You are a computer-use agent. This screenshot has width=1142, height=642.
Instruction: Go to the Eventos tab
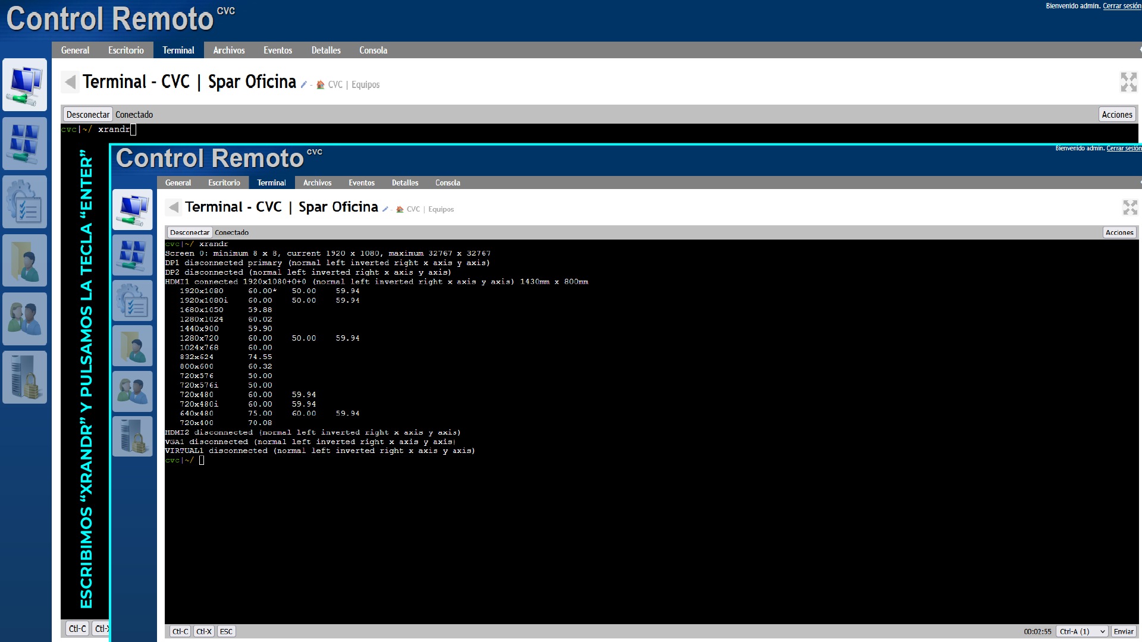278,51
